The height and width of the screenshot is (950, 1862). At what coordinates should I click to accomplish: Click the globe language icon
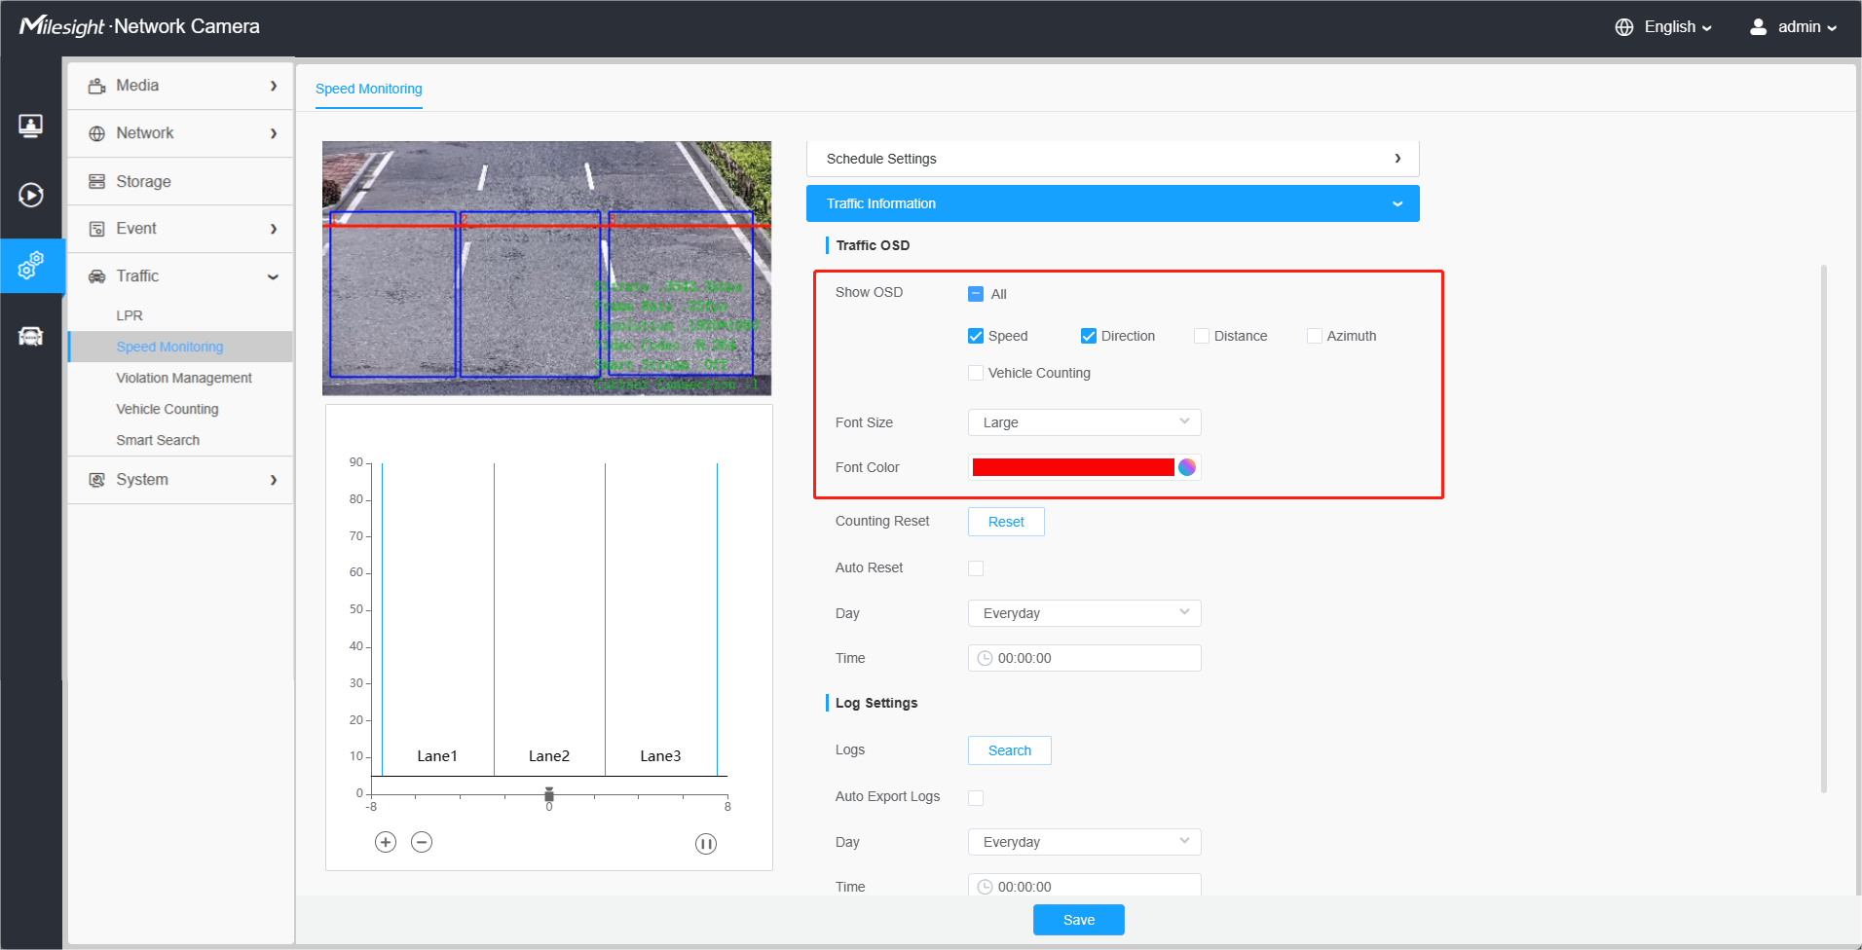tap(1624, 27)
